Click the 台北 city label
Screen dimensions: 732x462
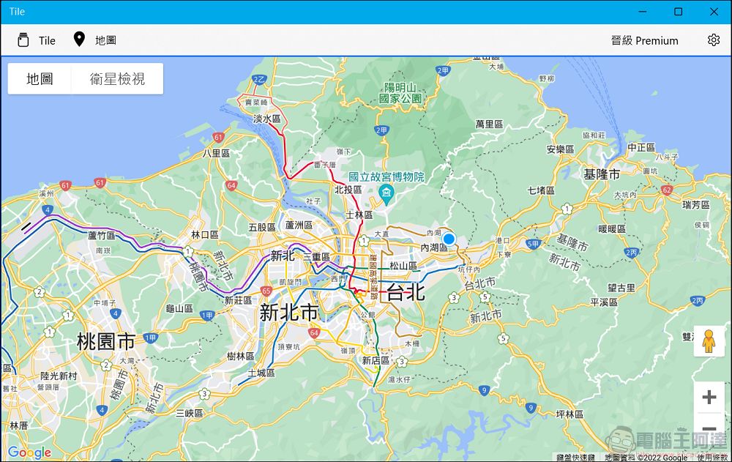point(406,292)
